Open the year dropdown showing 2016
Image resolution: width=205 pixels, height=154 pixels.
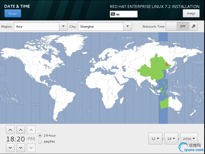pyautogui.click(x=189, y=139)
